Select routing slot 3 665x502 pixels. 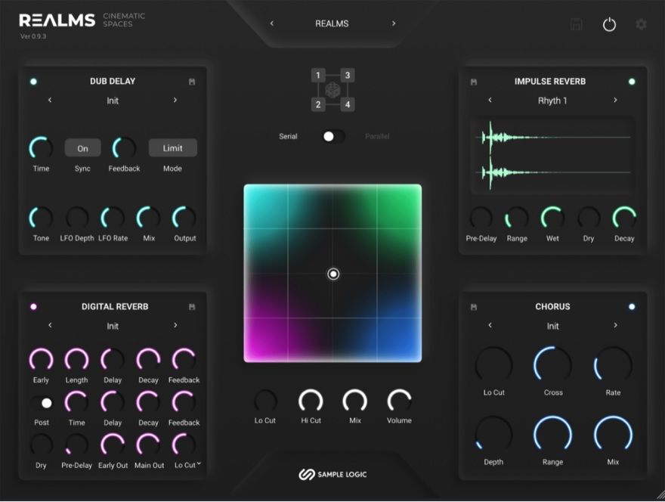(348, 76)
